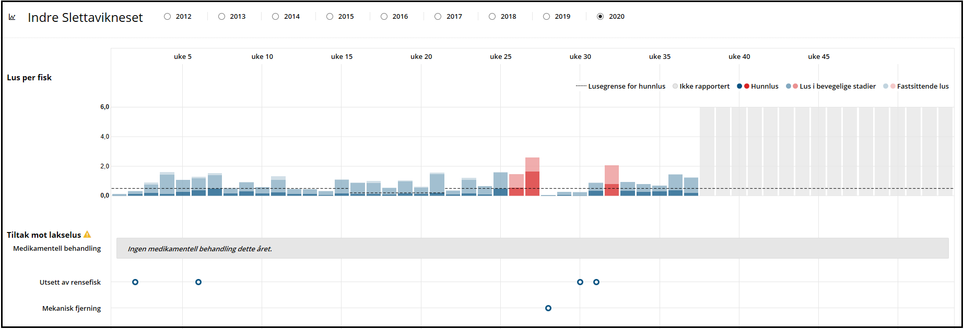Select the 2015 year radio button

pyautogui.click(x=330, y=17)
